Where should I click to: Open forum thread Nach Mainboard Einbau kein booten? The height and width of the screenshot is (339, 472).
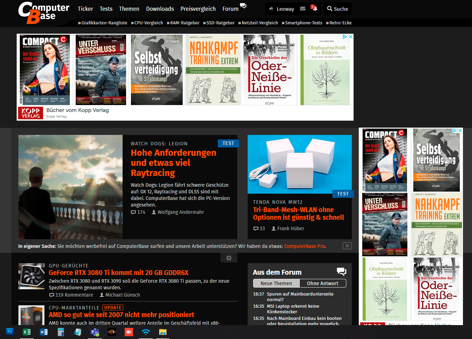coord(304,321)
